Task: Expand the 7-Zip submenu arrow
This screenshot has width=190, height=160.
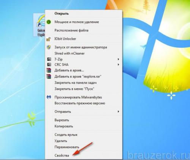Action: click(118, 59)
